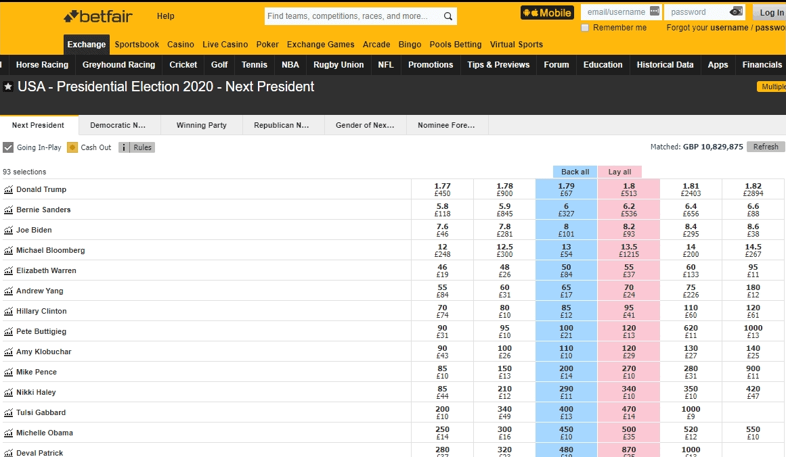Back Michael Bloomberg at 13

pyautogui.click(x=567, y=250)
